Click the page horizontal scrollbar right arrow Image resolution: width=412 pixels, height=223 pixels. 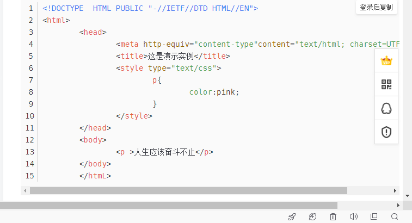pyautogui.click(x=398, y=205)
